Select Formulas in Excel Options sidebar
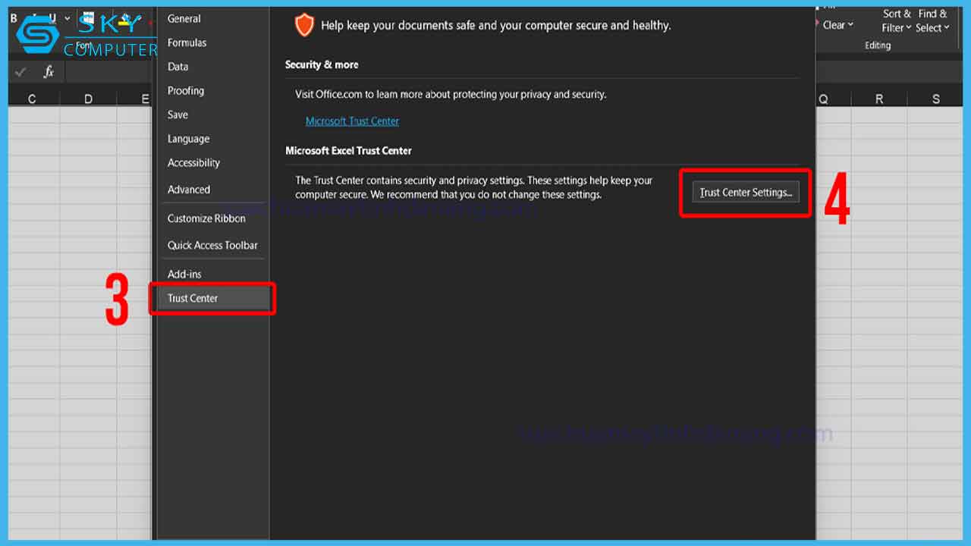Screen dimensions: 971x546 pos(187,42)
